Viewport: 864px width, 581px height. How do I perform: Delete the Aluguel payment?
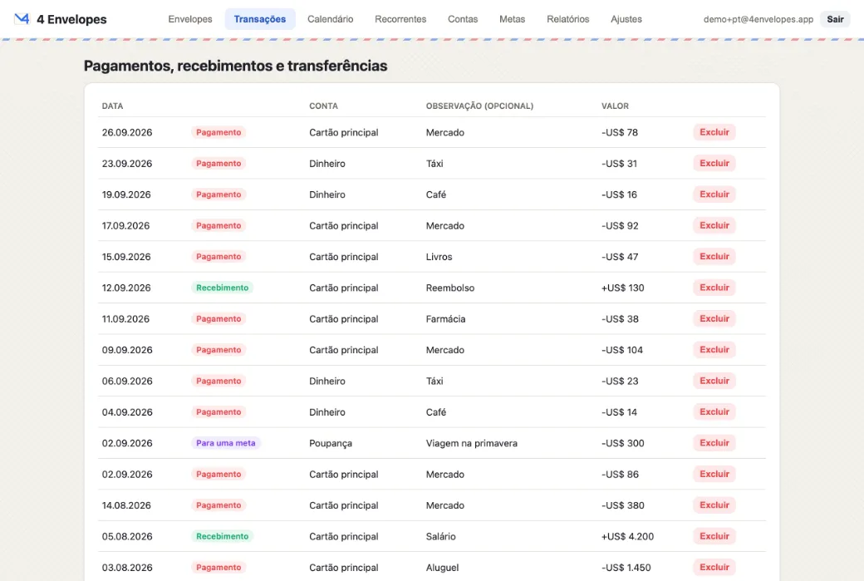click(714, 567)
